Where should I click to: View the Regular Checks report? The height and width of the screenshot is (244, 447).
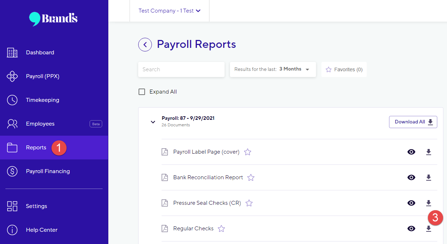pos(411,229)
